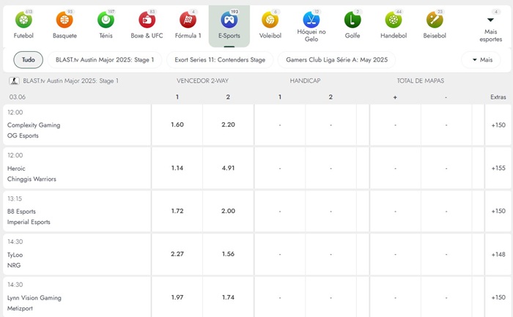The width and height of the screenshot is (513, 317).
Task: Bet on Complexity Gaming at 1.60
Action: tap(177, 125)
